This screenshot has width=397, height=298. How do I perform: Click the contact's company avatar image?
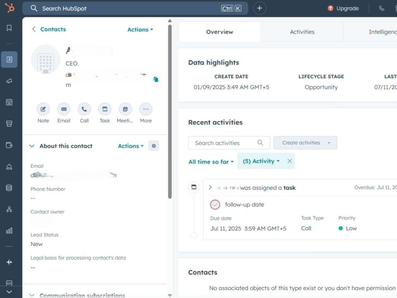46,59
